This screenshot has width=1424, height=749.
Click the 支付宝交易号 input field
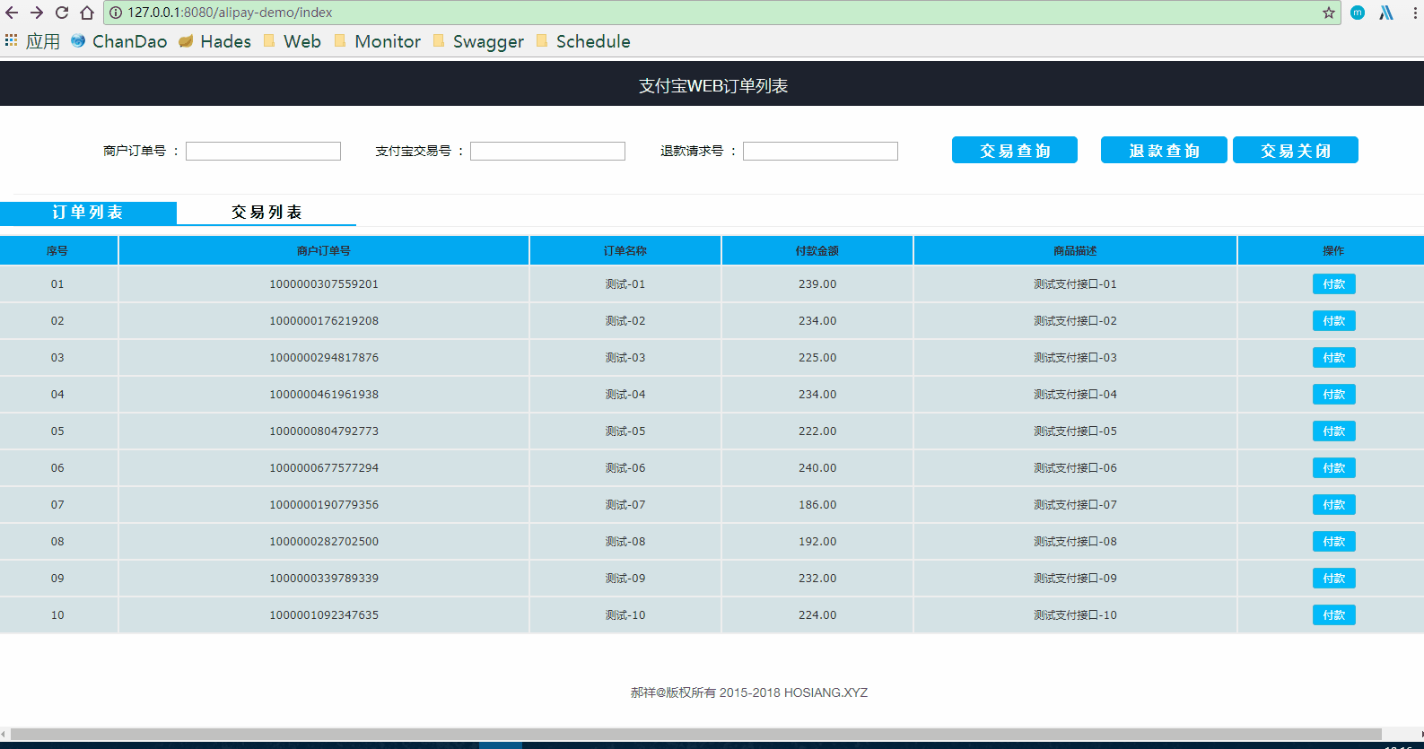tap(547, 151)
